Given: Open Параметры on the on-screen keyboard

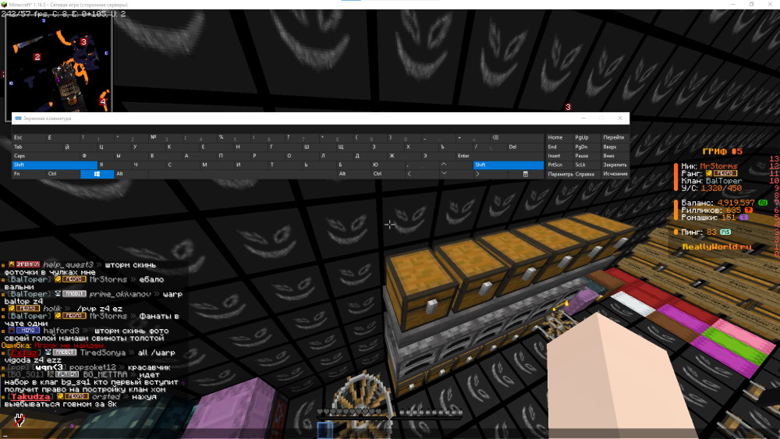Looking at the screenshot, I should click(560, 174).
